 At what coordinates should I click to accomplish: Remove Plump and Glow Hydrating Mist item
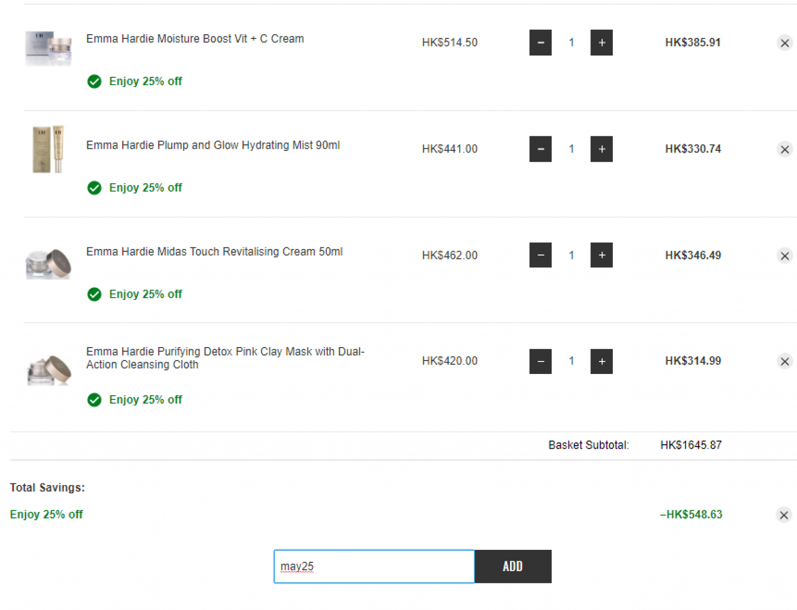pyautogui.click(x=785, y=149)
